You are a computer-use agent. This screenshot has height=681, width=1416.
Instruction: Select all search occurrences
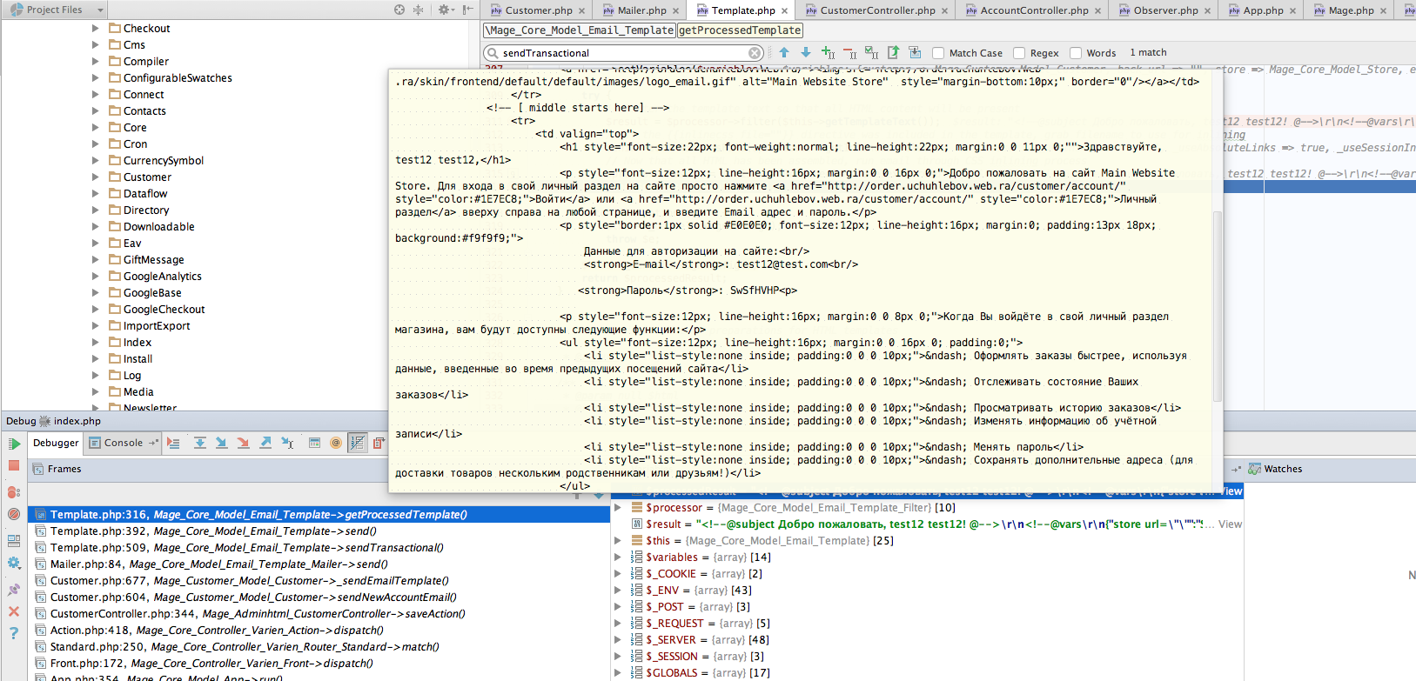[871, 53]
